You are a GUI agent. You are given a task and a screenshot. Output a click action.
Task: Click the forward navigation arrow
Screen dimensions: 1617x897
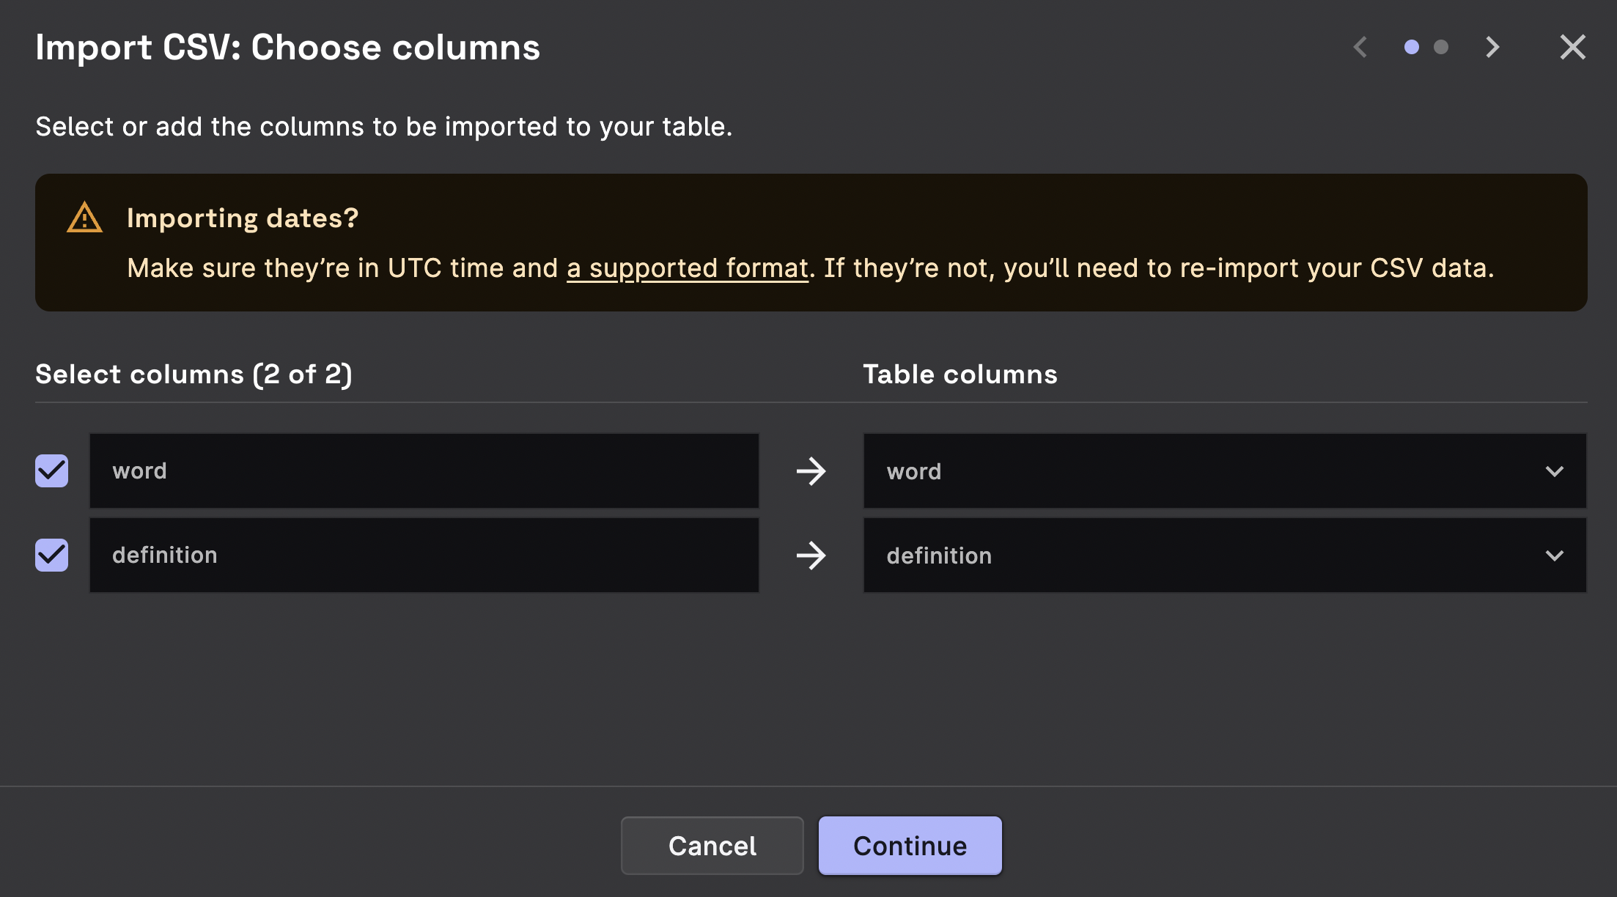point(1492,46)
